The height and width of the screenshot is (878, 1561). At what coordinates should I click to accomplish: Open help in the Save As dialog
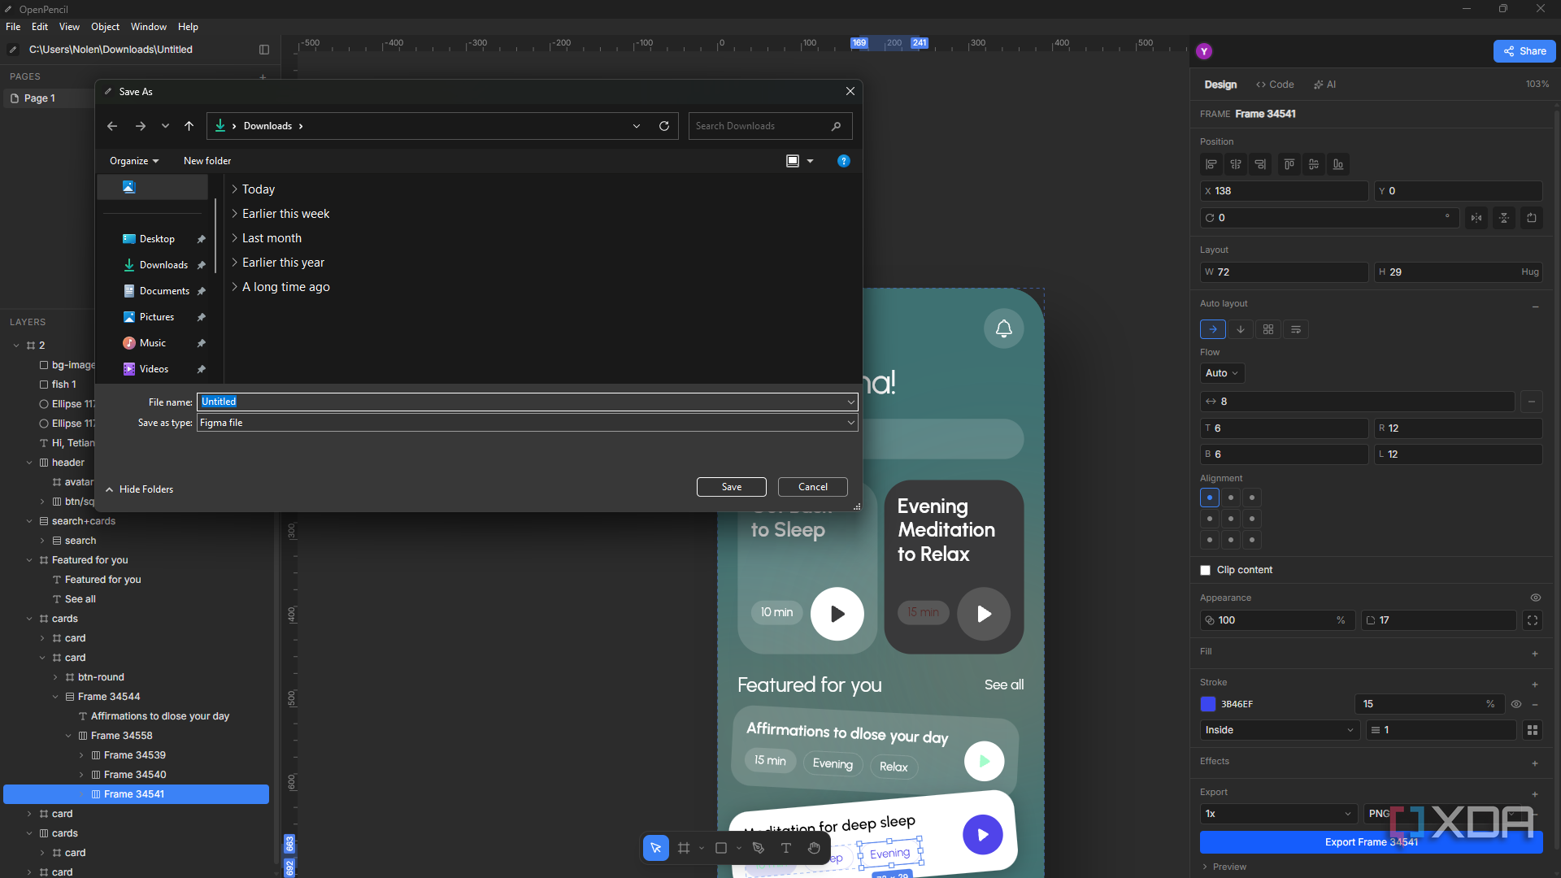(844, 161)
